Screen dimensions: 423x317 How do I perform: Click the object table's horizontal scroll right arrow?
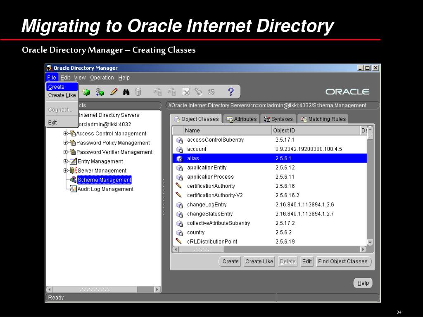(x=363, y=249)
